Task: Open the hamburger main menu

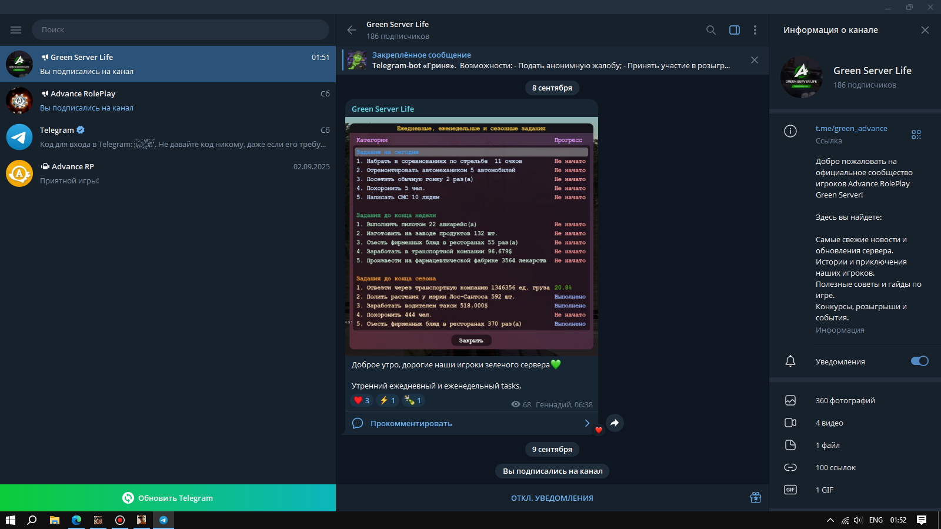Action: [x=16, y=30]
